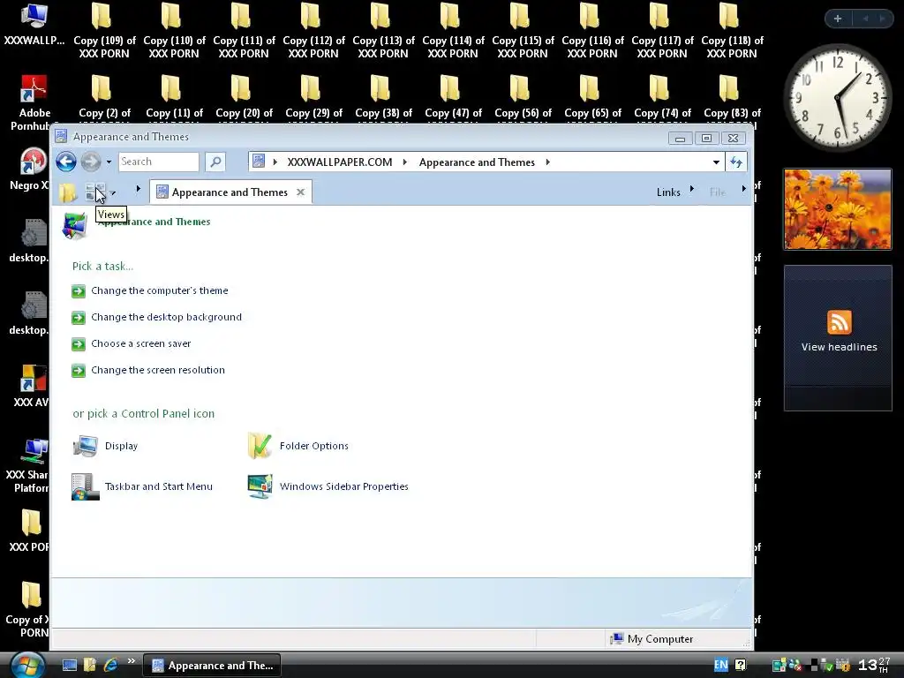Screen dimensions: 904x678
Task: Expand the toolbar overflow arrow before the tab
Action: coord(139,189)
